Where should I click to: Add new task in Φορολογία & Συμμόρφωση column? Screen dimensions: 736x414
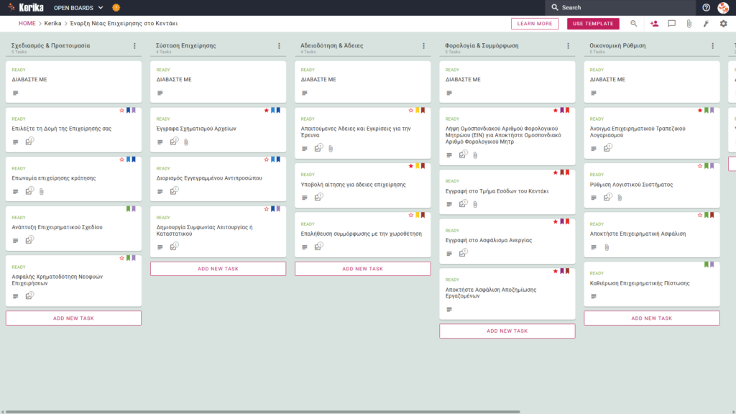click(507, 331)
